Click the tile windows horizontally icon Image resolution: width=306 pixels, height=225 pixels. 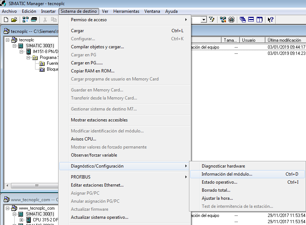(x=251, y=19)
